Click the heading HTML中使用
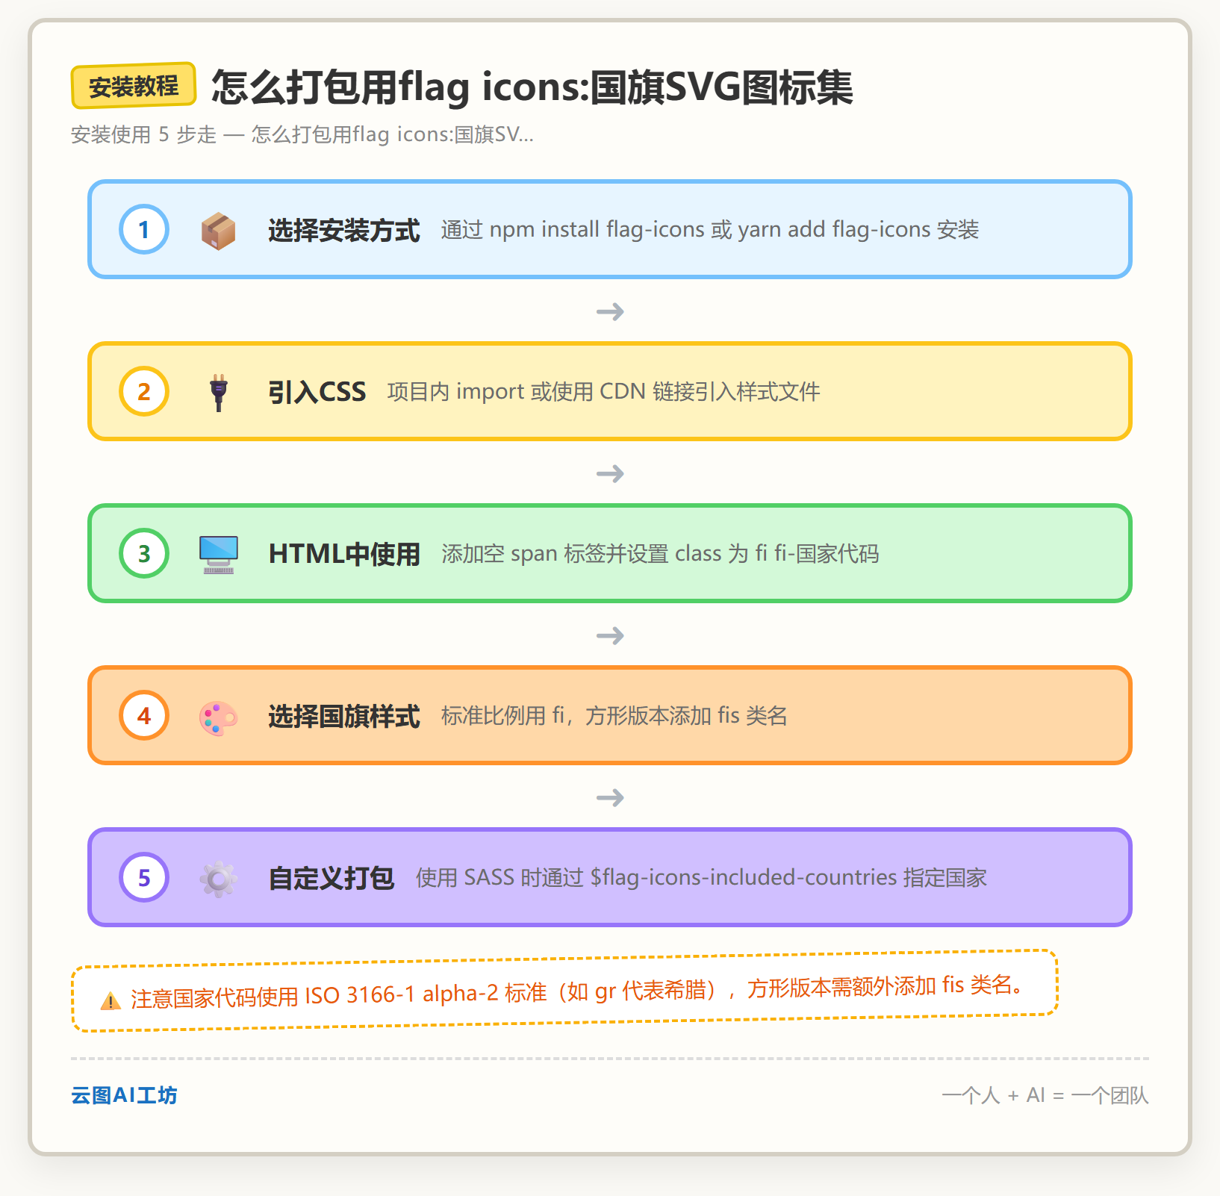Image resolution: width=1220 pixels, height=1196 pixels. pos(344,554)
